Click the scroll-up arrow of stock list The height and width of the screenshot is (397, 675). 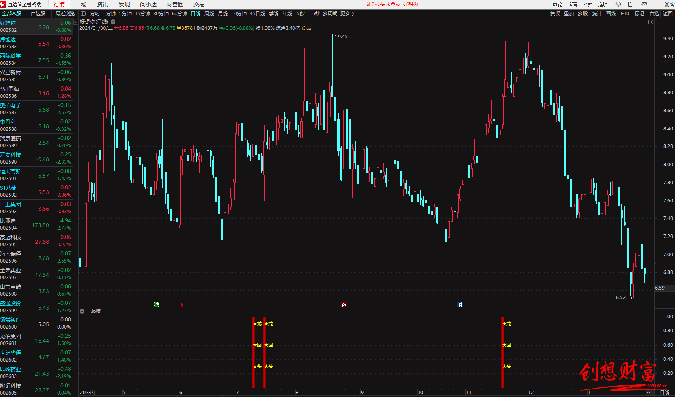[x=76, y=22]
